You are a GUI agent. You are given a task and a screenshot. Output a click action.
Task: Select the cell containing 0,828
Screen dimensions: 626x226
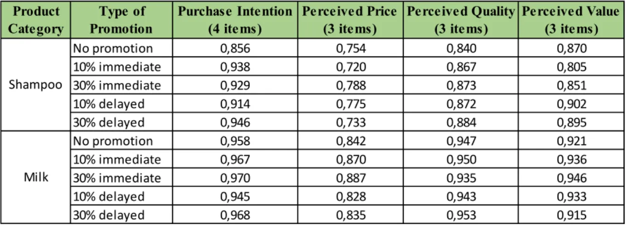(x=347, y=196)
